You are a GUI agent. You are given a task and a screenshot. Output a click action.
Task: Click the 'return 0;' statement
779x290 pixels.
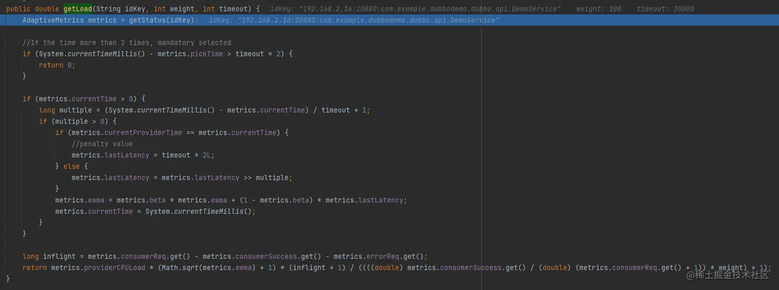click(x=57, y=65)
